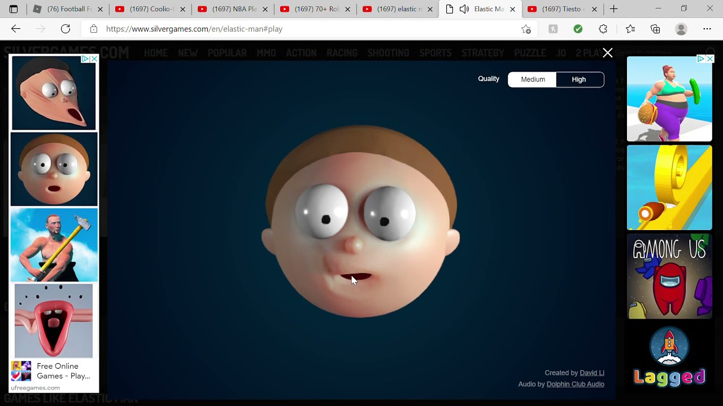Click the Free Online Games ad text
Image resolution: width=723 pixels, height=406 pixels.
coord(63,371)
